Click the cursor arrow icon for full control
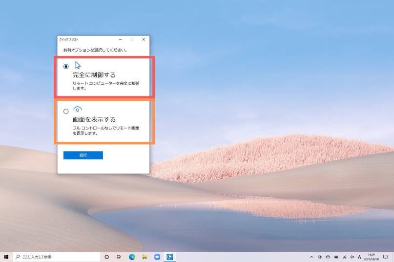Image resolution: width=394 pixels, height=262 pixels. 78,65
